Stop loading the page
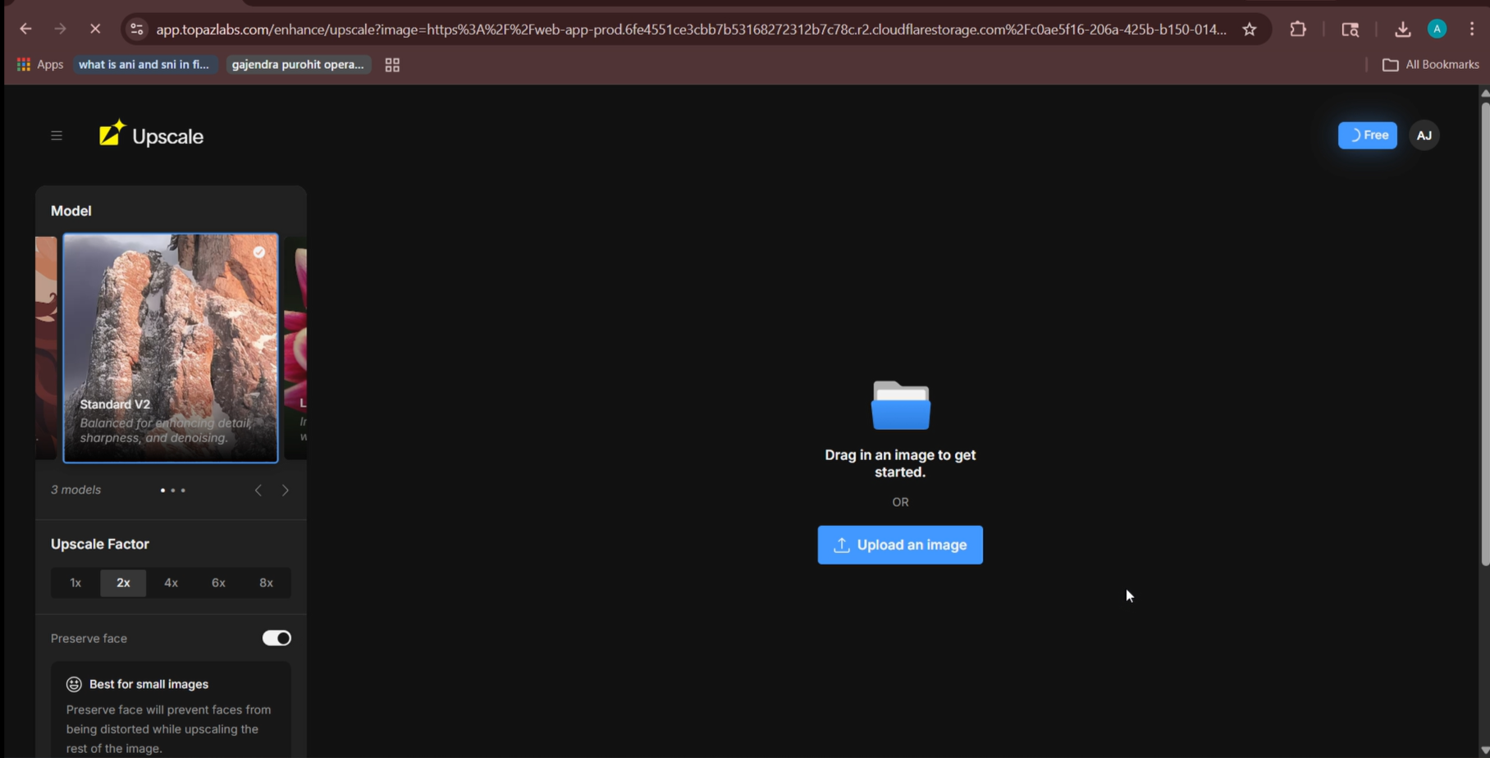The image size is (1490, 758). pos(95,29)
